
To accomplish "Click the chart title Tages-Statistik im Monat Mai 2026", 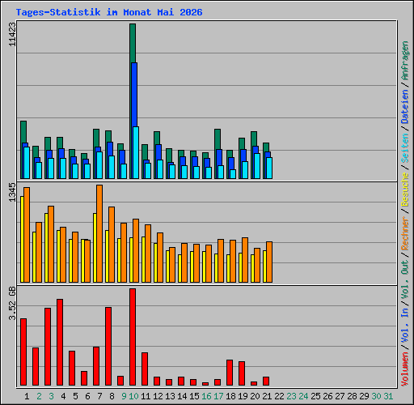I will coord(109,12).
